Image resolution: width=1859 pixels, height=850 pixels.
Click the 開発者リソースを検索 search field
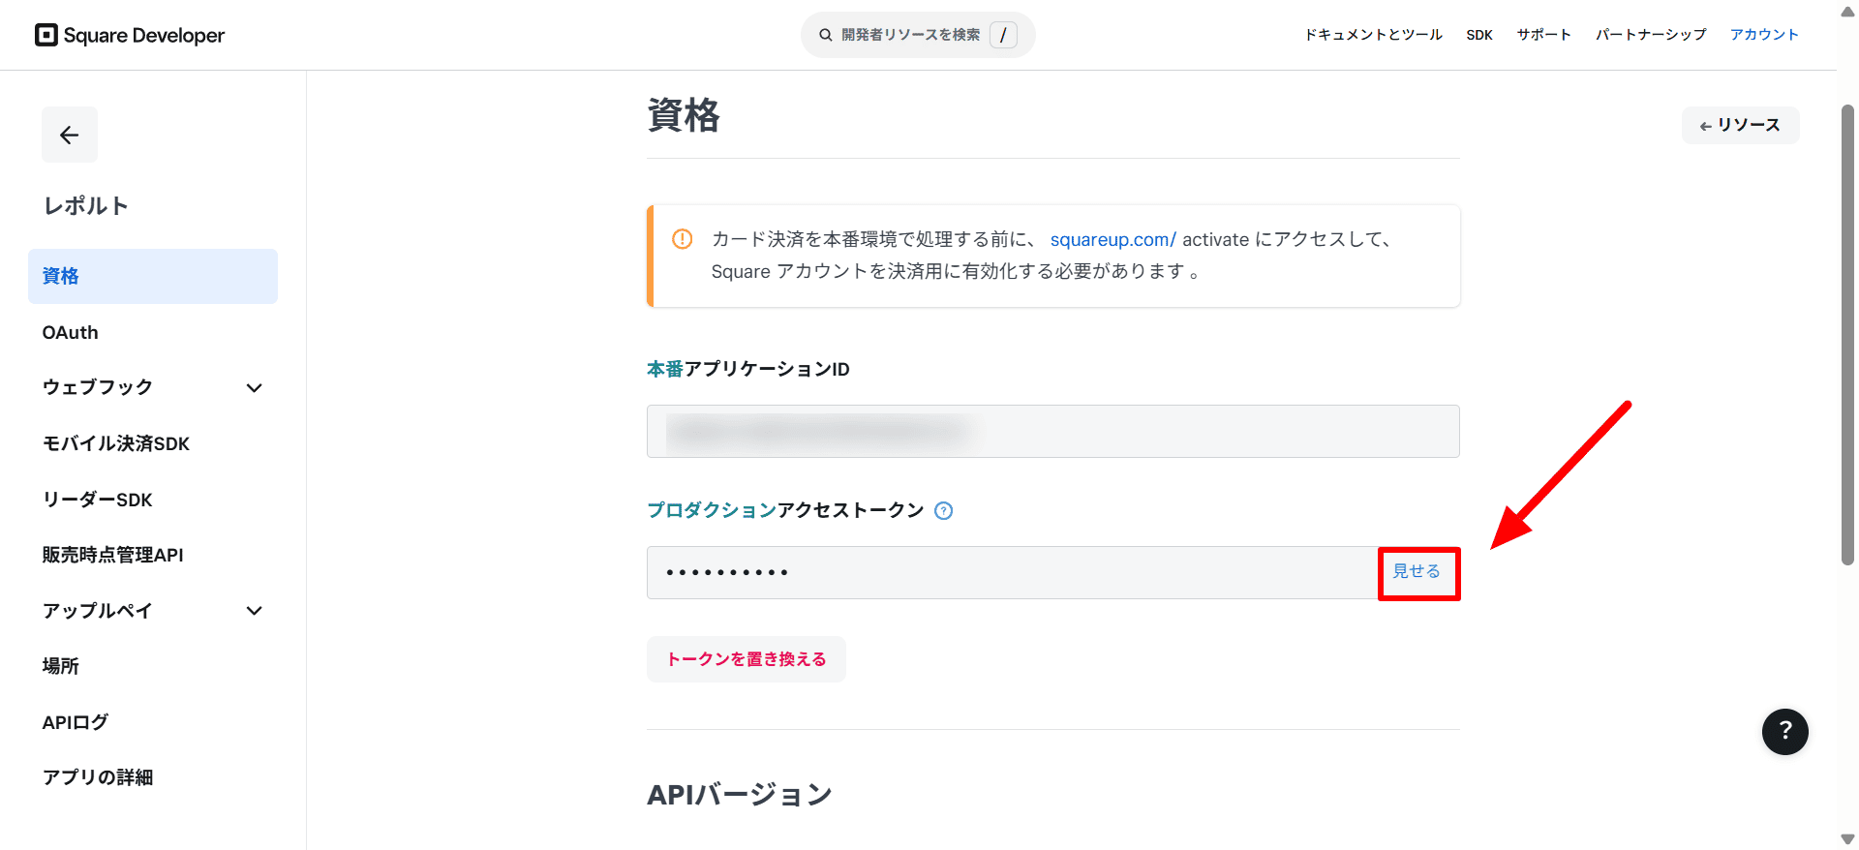[x=918, y=35]
